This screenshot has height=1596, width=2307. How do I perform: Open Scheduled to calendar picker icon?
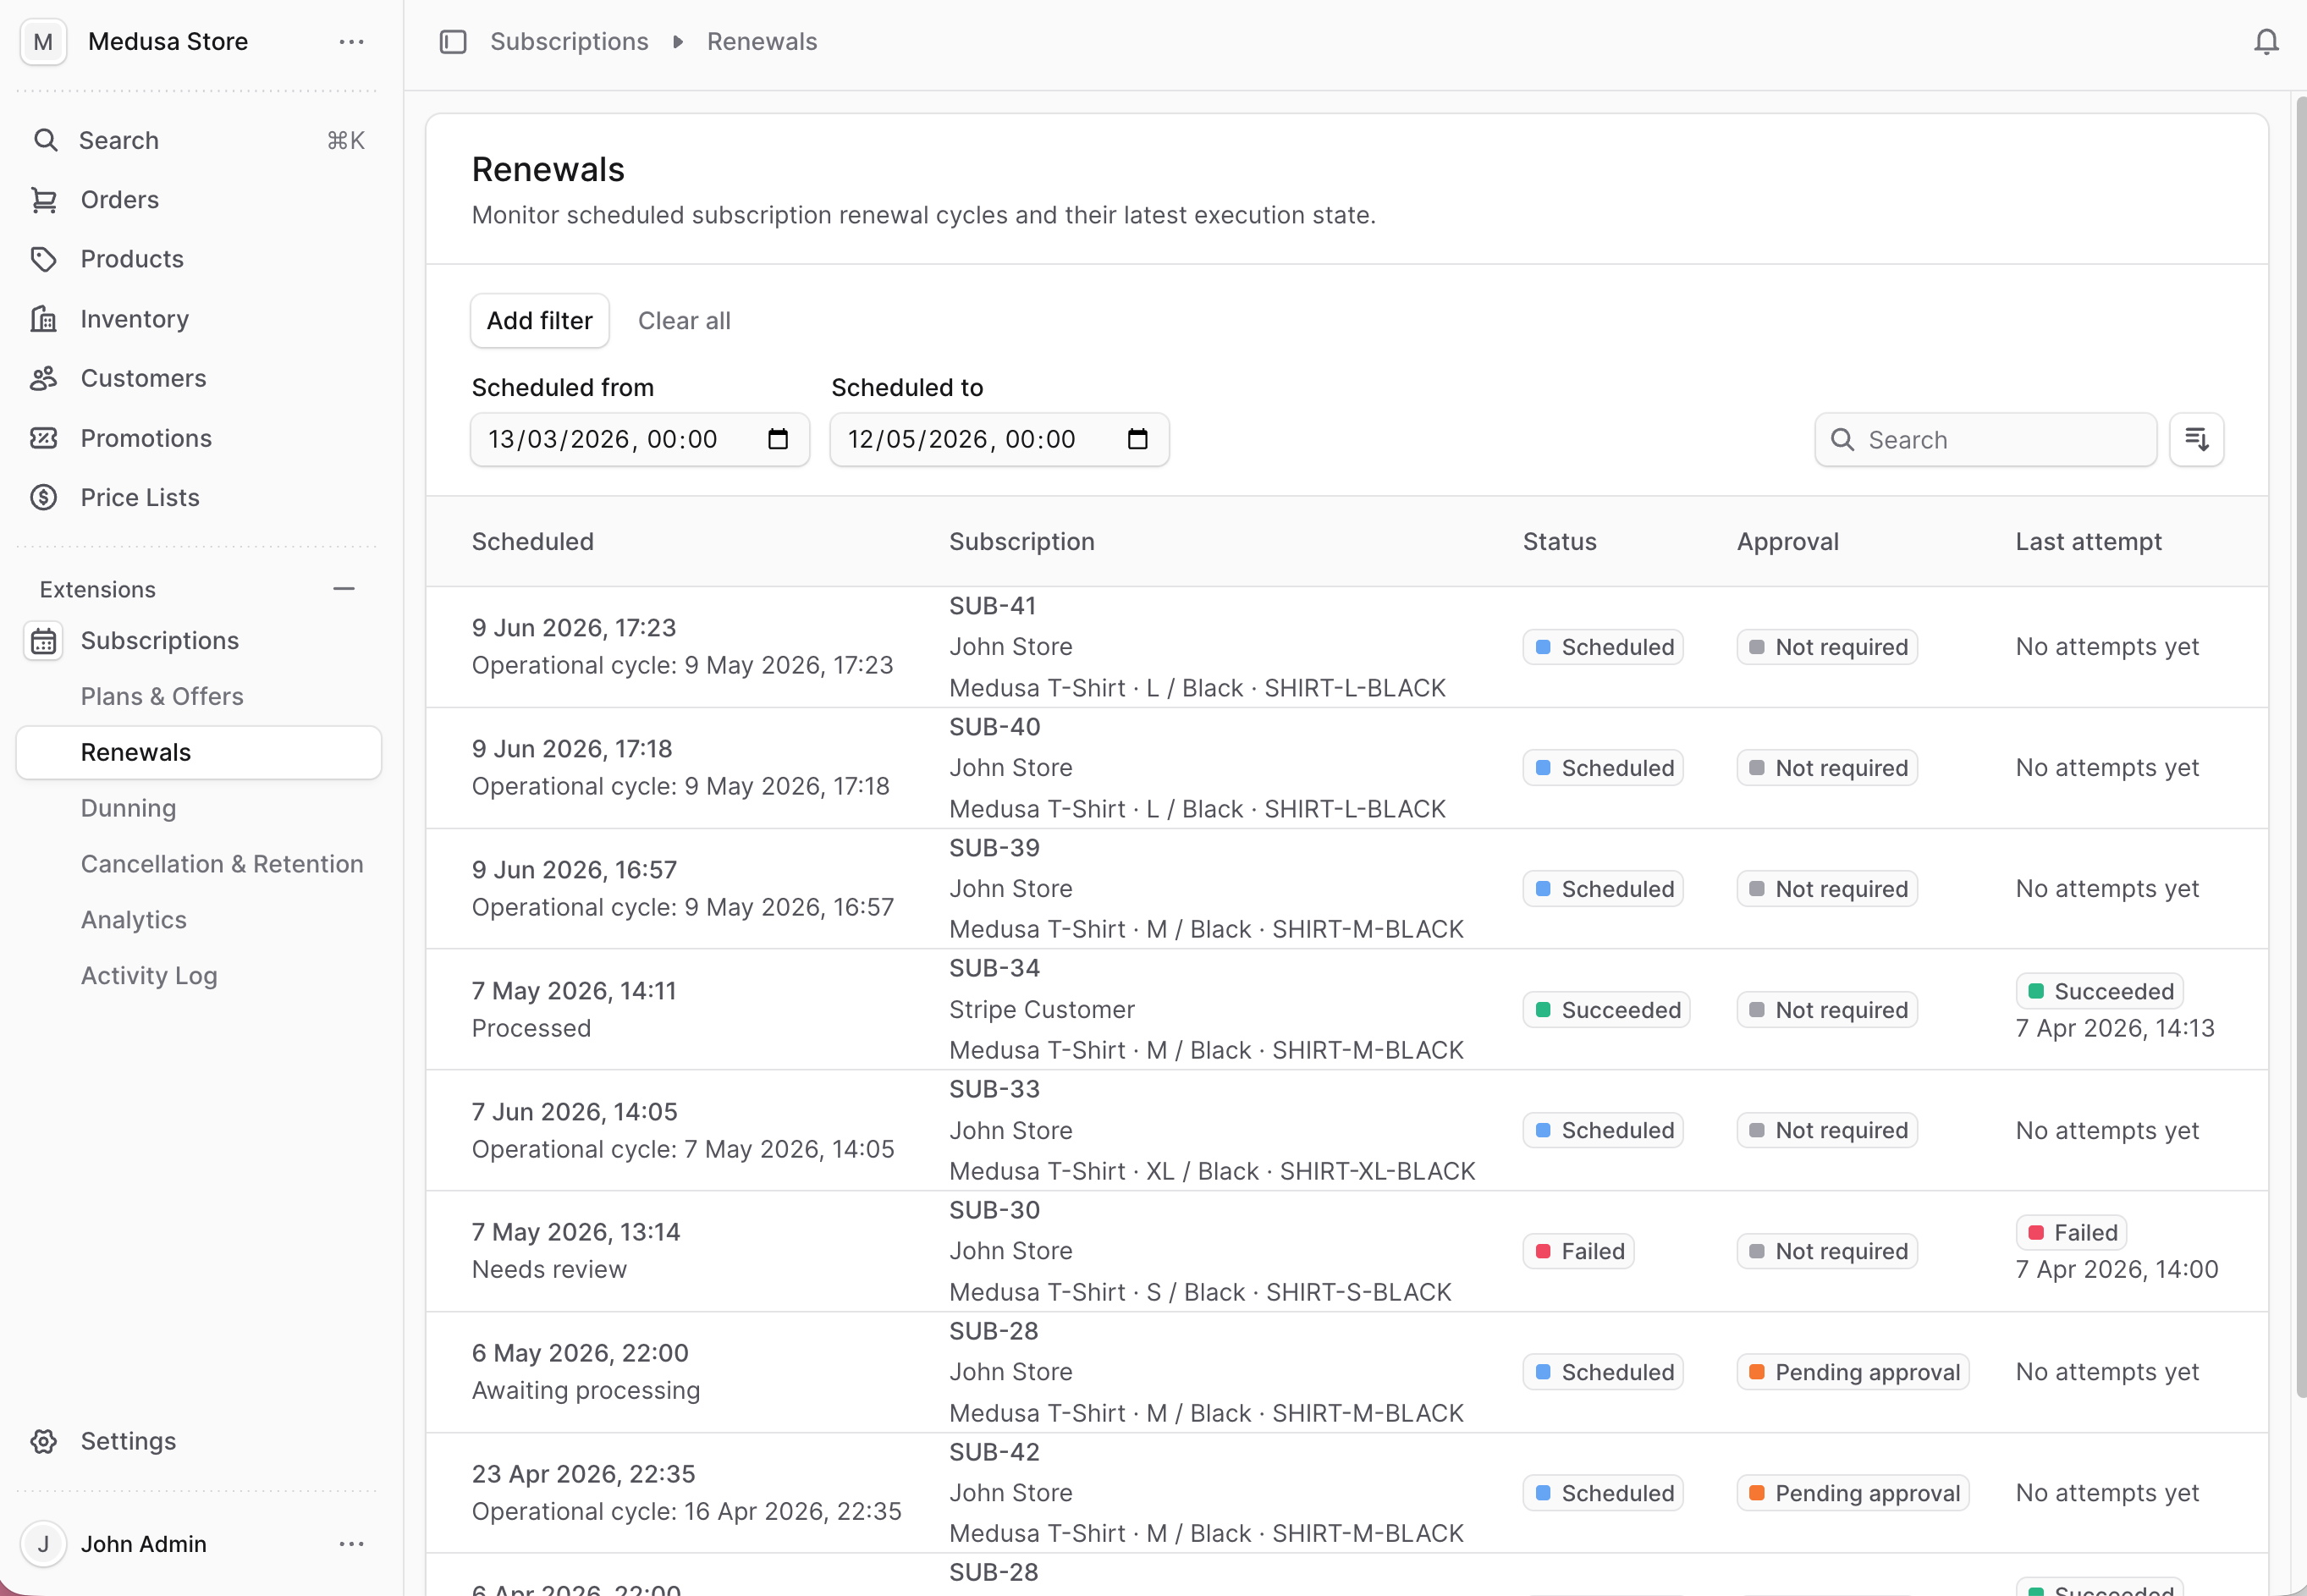1137,440
